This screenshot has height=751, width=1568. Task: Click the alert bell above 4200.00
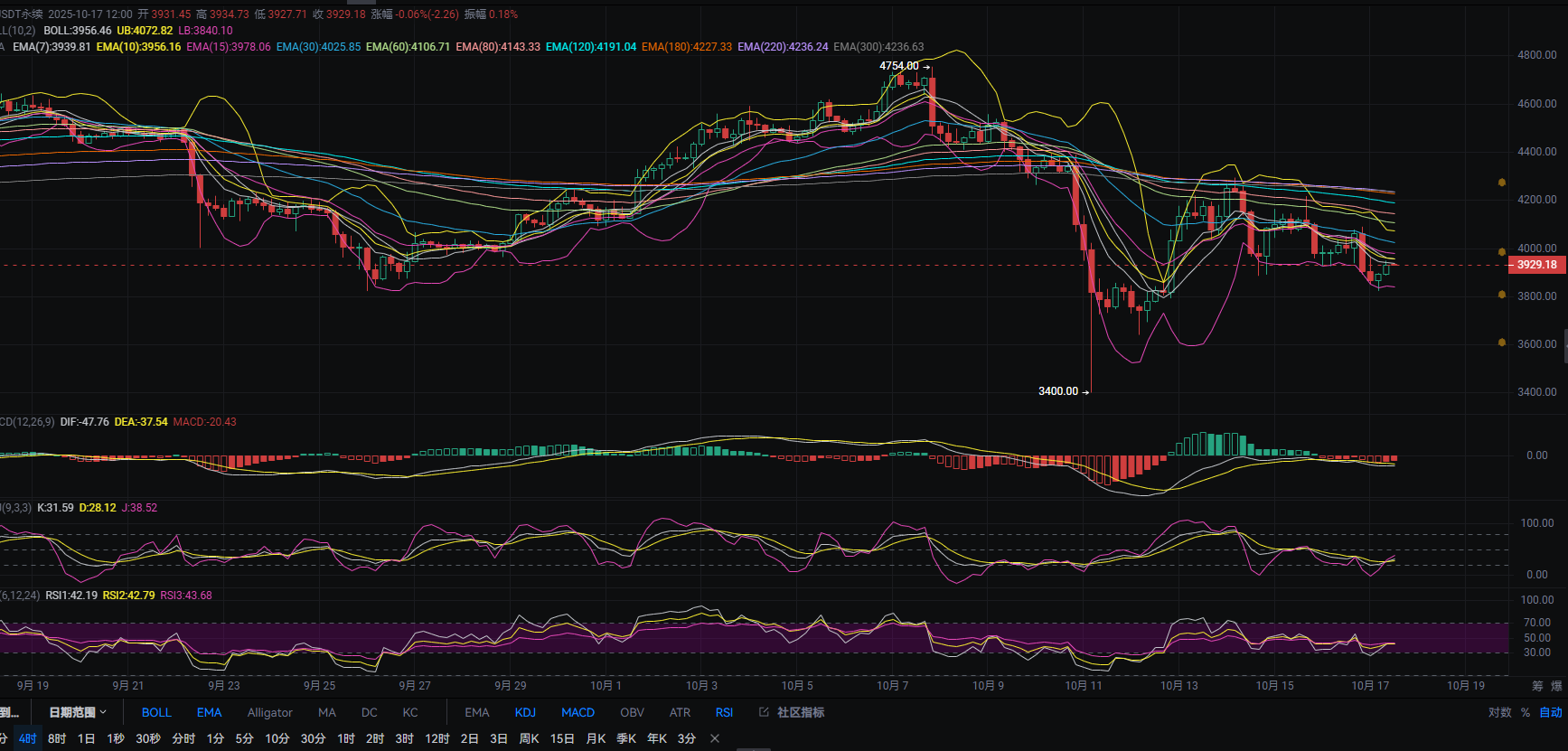pos(1502,183)
